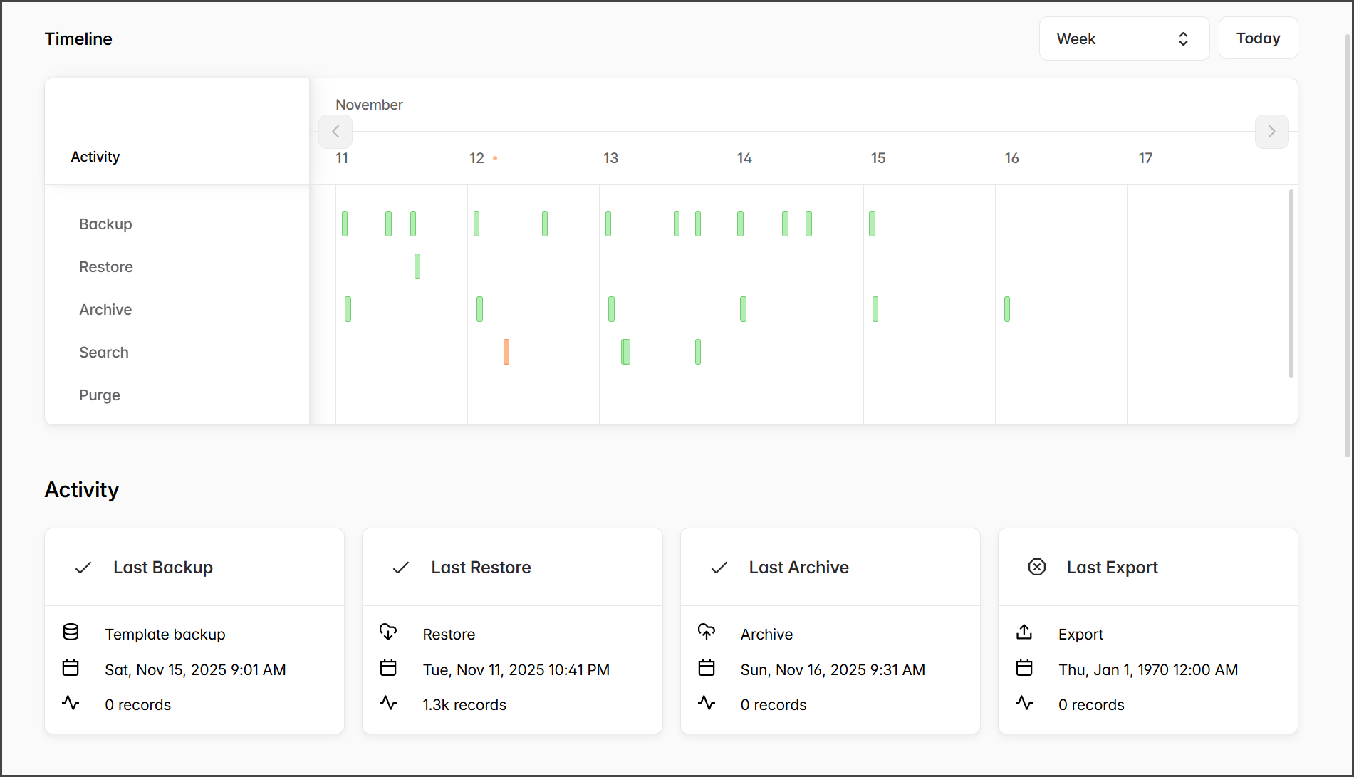Click the timeline vertical scrollbar
Image resolution: width=1354 pixels, height=777 pixels.
pos(1291,283)
